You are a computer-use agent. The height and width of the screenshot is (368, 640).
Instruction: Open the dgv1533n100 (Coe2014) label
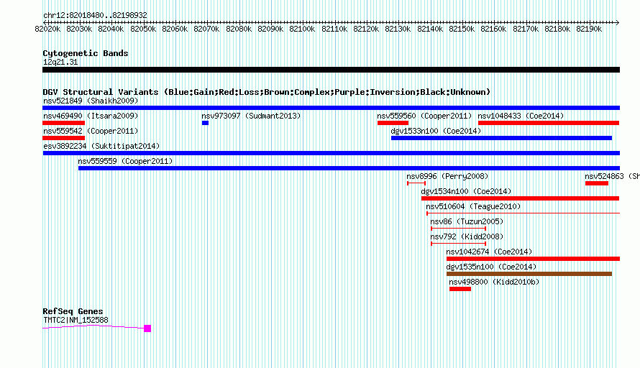coord(436,131)
